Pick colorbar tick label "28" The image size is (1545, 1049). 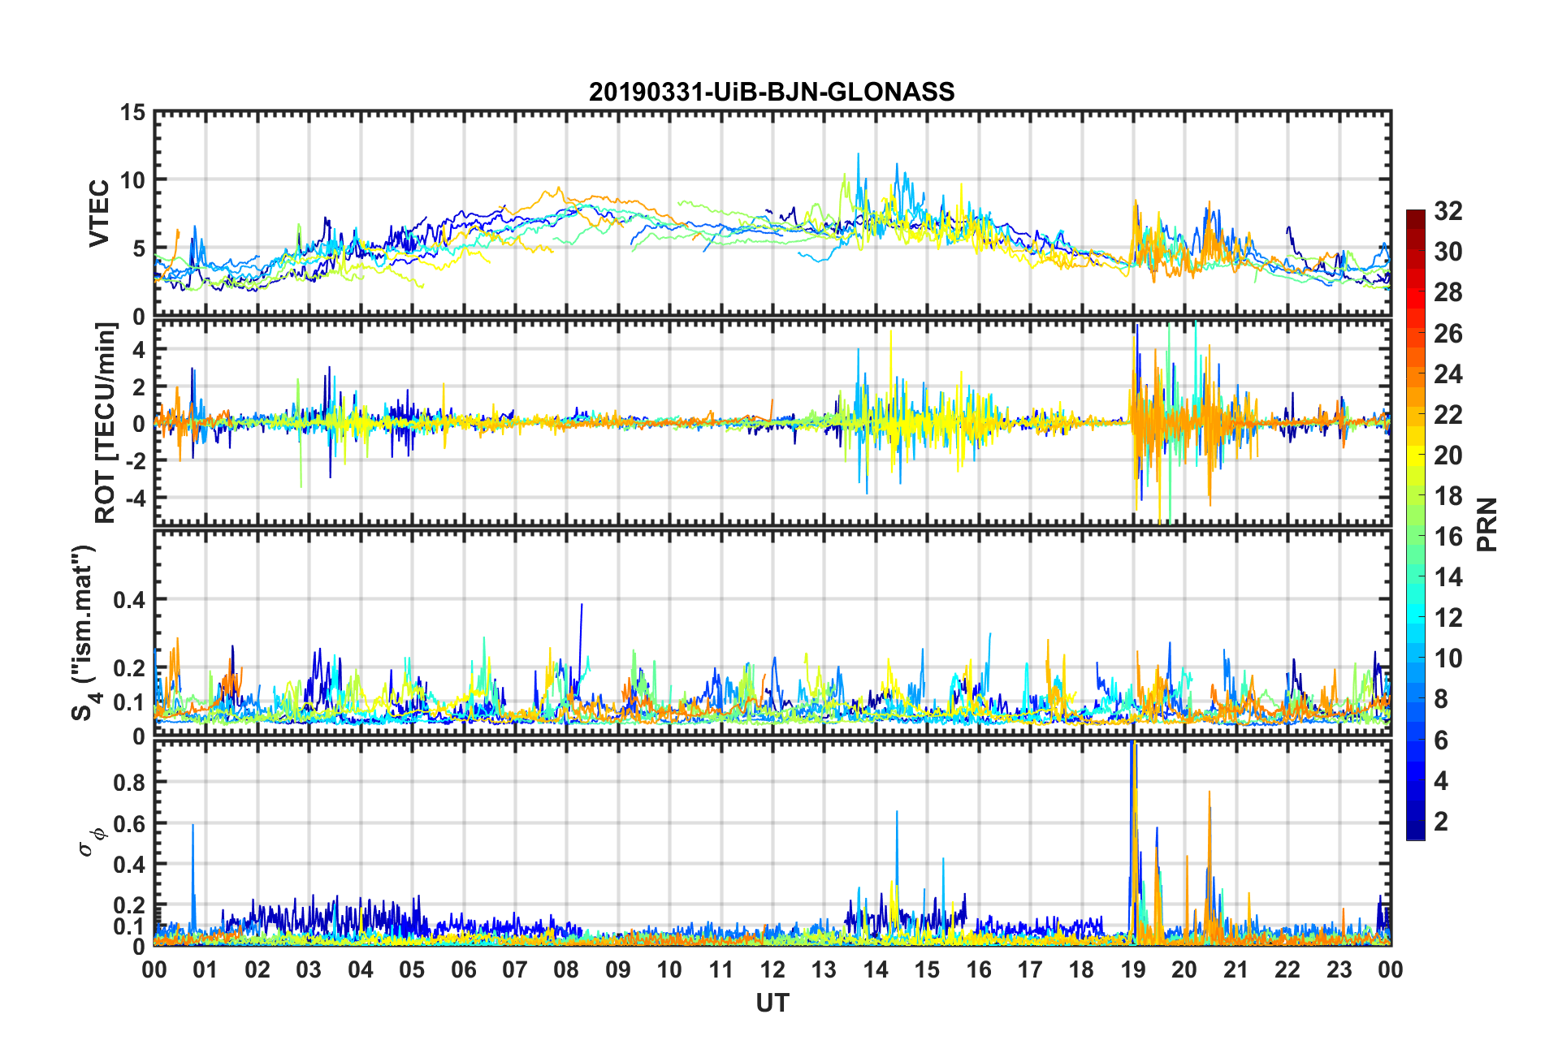1448,292
